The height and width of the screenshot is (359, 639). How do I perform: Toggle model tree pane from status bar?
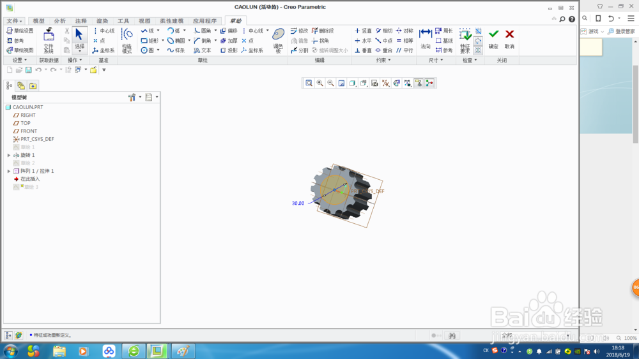point(8,335)
